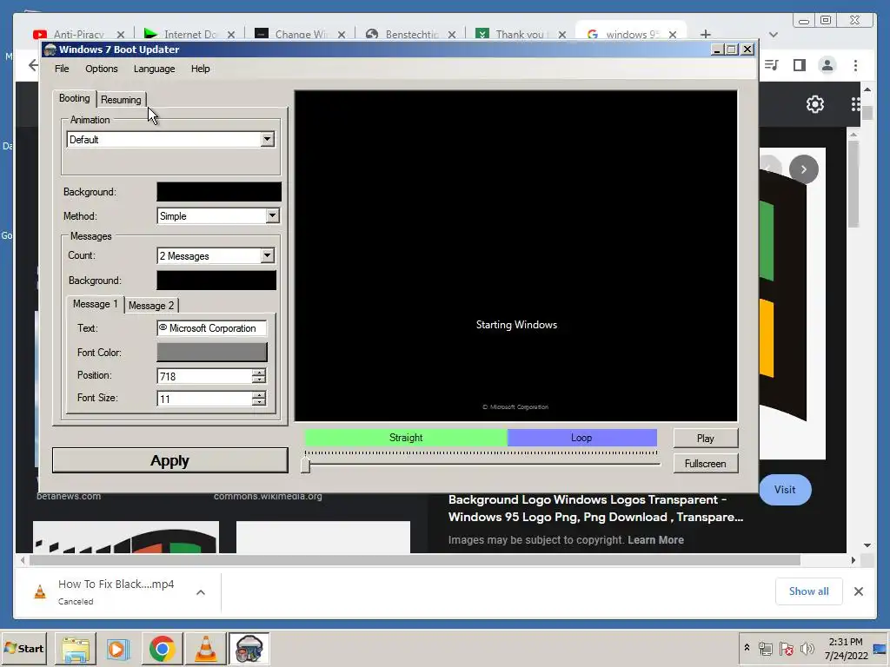Click the Action Center flag tray icon

786,648
